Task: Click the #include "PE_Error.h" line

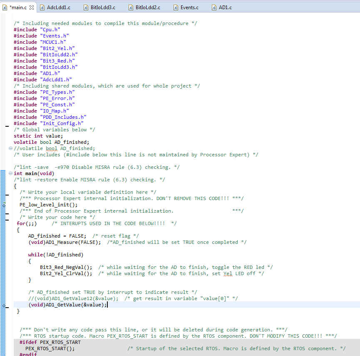Action: pyautogui.click(x=44, y=98)
